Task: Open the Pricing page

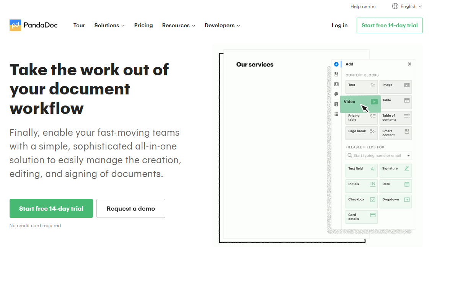Action: point(143,25)
